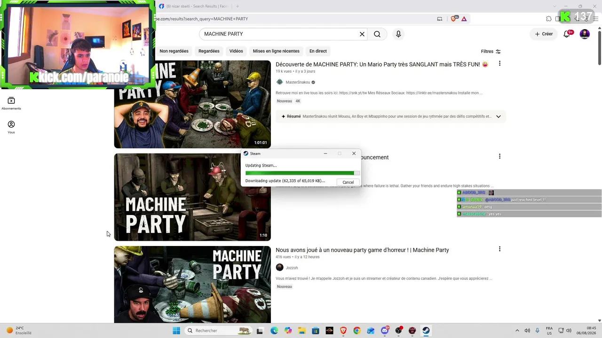This screenshot has width=602, height=338.
Task: Clear the MACHINE PARTY search text
Action: coord(362,34)
